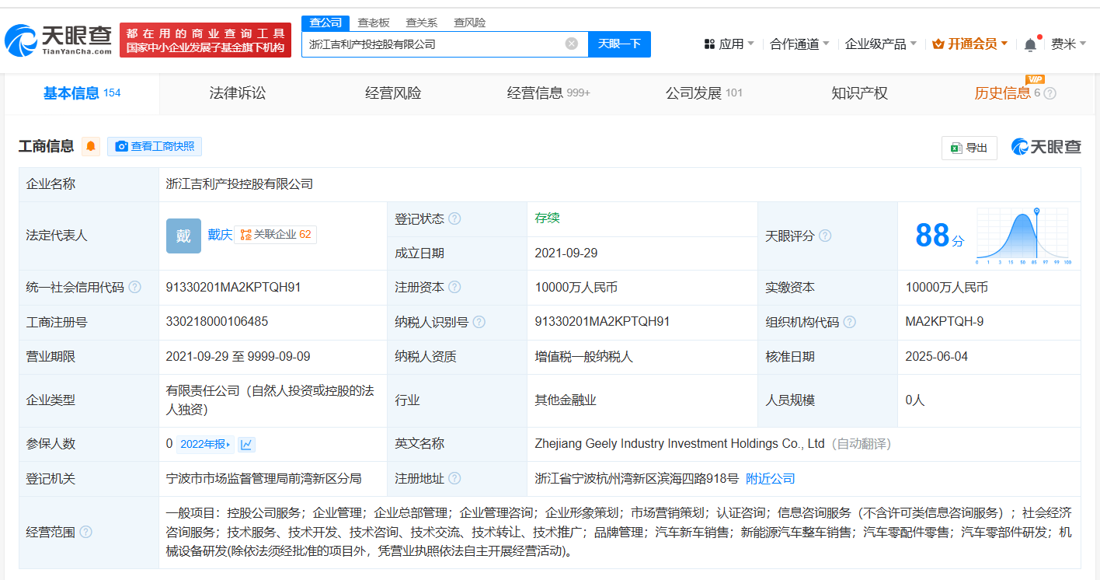This screenshot has height=580, width=1100.
Task: Open the trend chart icon beside 2022年报
Action: click(246, 444)
